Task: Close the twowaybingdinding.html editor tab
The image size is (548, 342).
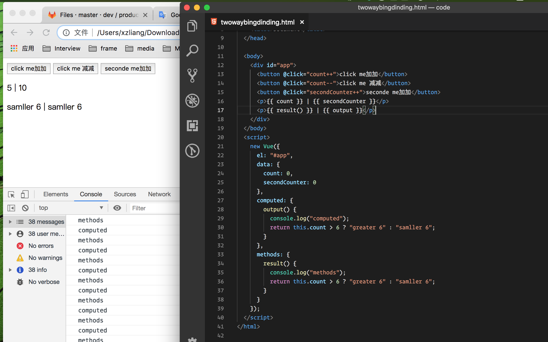Action: [302, 22]
